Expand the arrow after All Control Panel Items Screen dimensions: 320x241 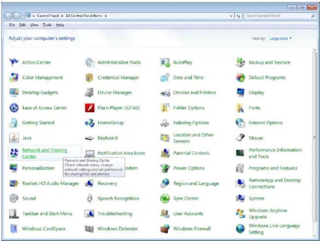coord(106,16)
